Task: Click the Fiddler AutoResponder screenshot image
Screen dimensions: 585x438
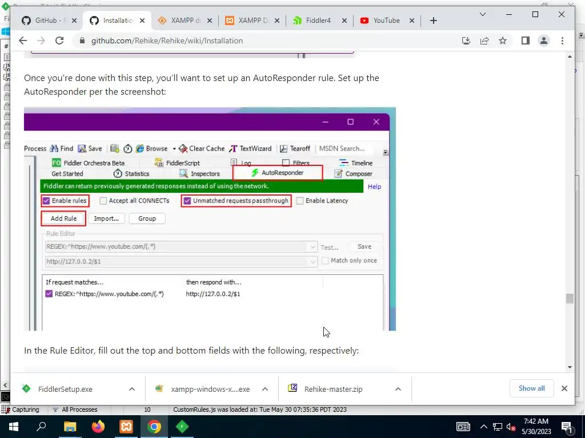Action: [210, 219]
